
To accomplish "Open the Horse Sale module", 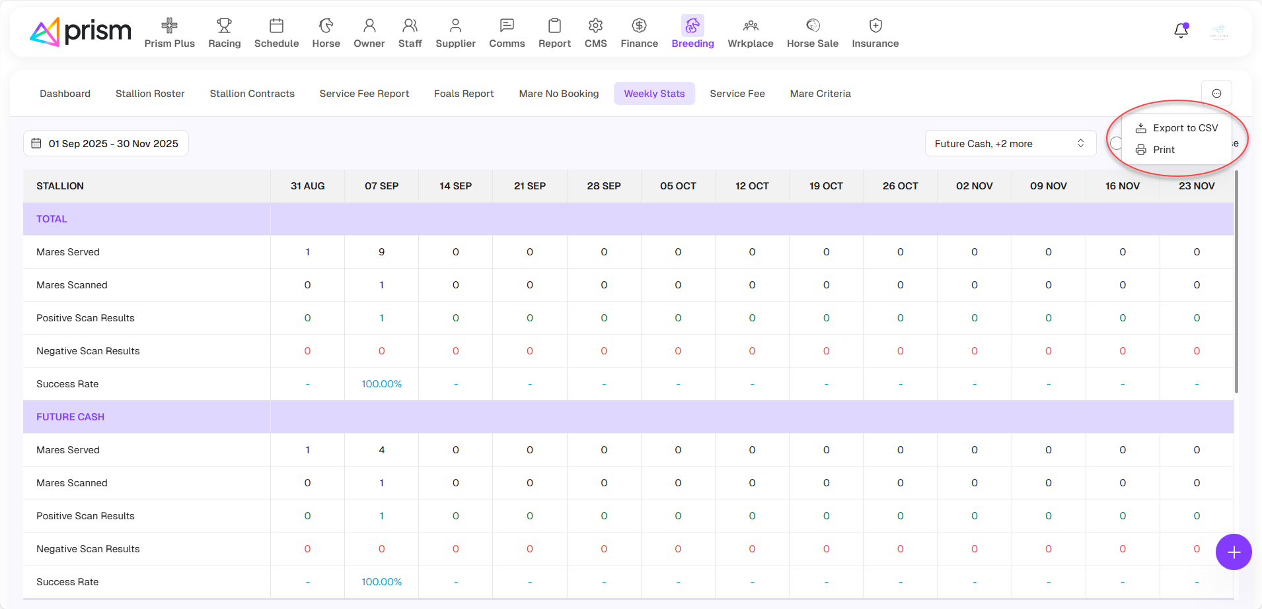I will (x=812, y=32).
